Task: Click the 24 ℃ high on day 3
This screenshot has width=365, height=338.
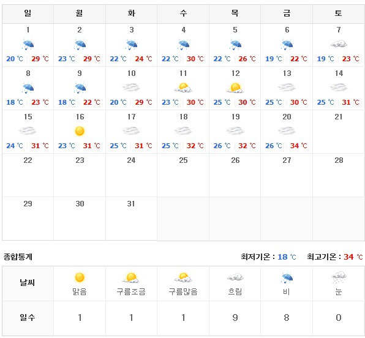Action: [x=143, y=59]
